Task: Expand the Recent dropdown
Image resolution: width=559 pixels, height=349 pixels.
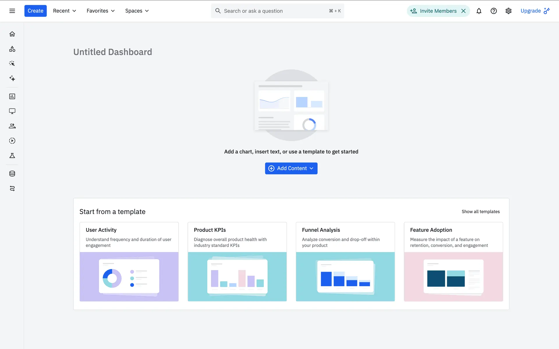Action: click(x=64, y=11)
